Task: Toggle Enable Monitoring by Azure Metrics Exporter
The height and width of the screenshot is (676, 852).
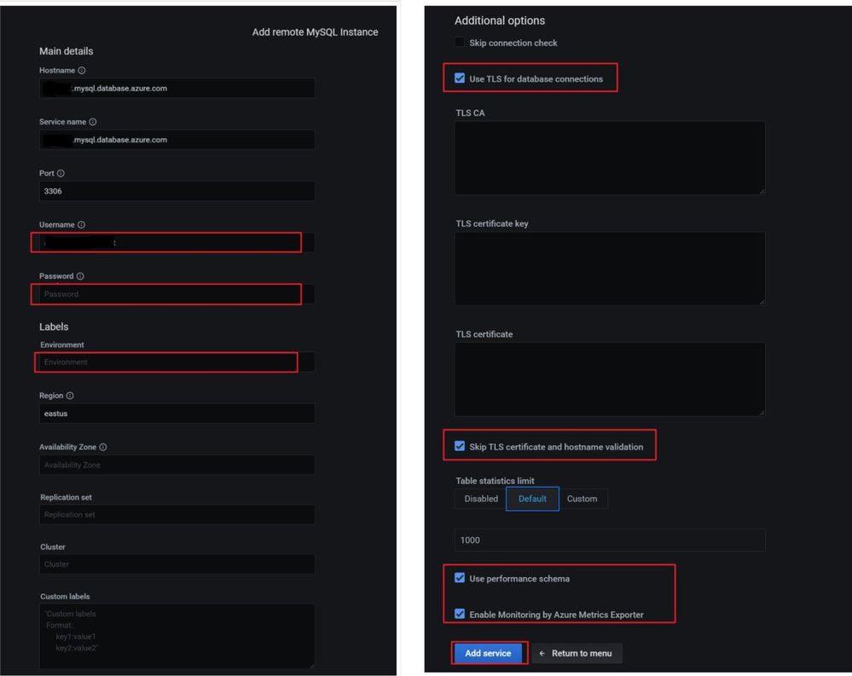Action: (460, 614)
